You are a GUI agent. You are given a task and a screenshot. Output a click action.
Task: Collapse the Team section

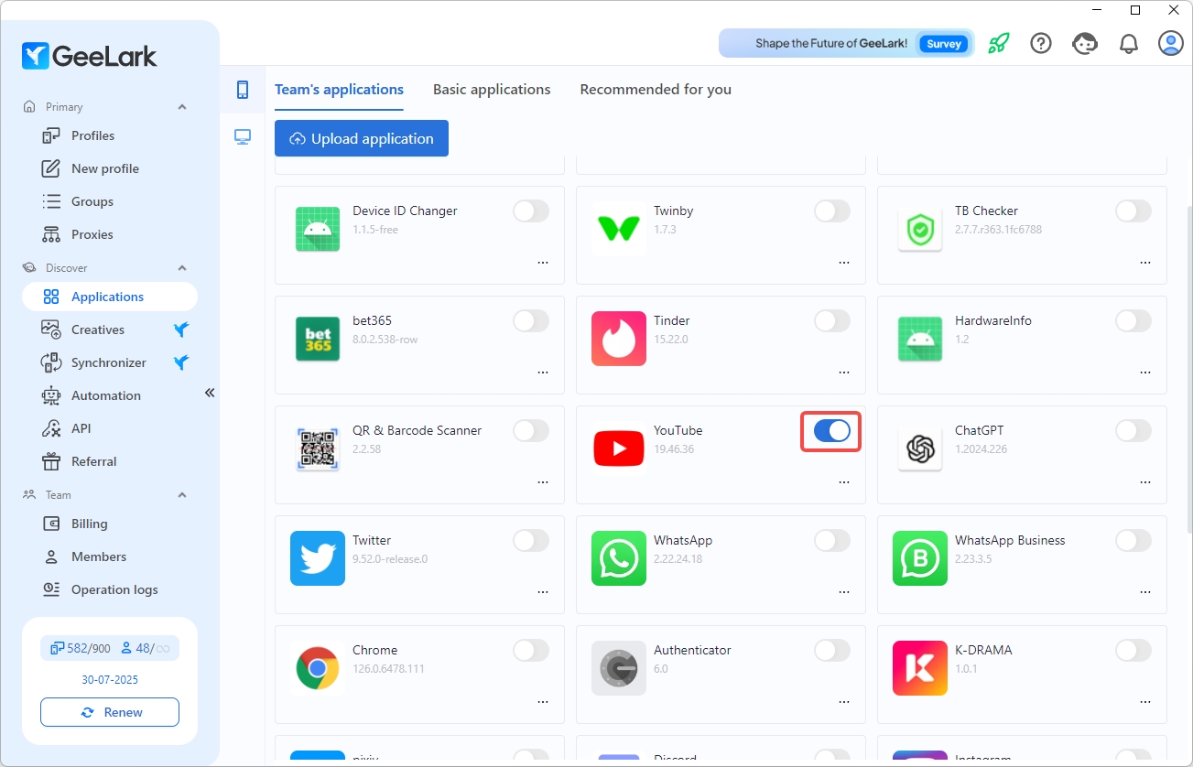pos(181,495)
